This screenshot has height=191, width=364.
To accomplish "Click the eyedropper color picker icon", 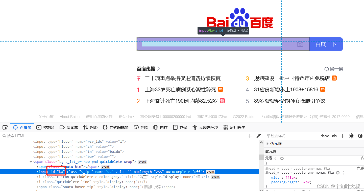I will (258, 136).
